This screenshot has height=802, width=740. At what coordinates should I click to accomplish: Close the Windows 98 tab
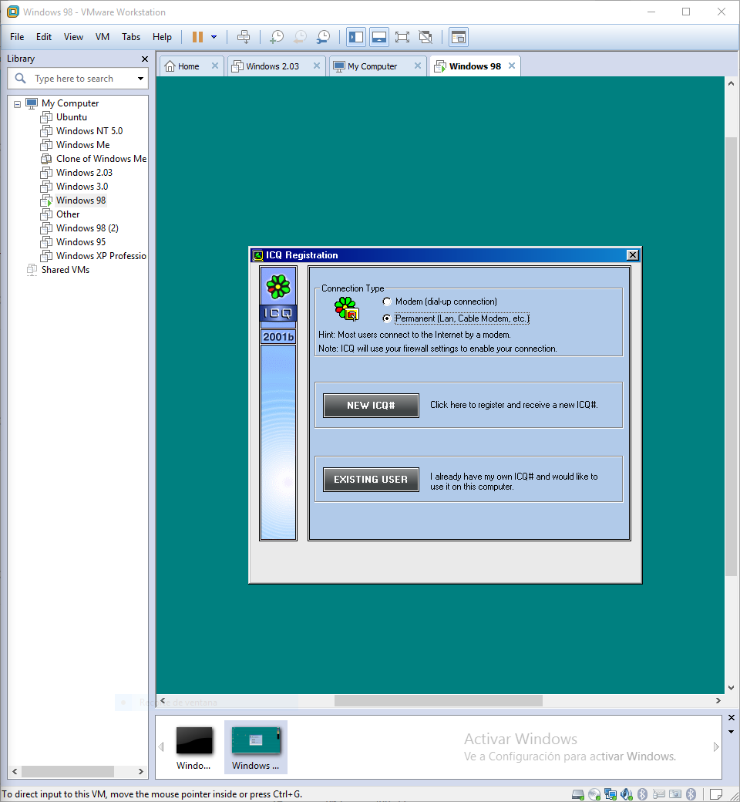pos(511,66)
